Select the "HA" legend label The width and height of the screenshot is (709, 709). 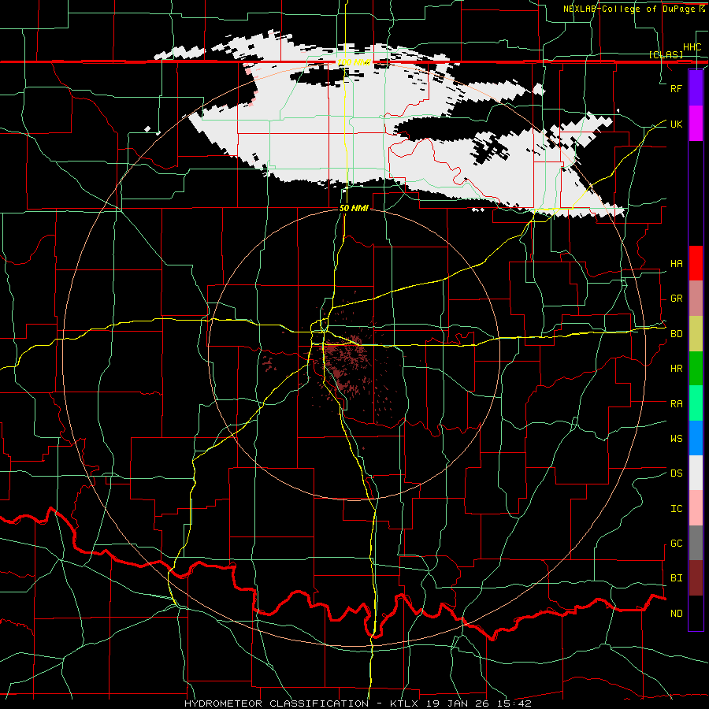pos(676,264)
